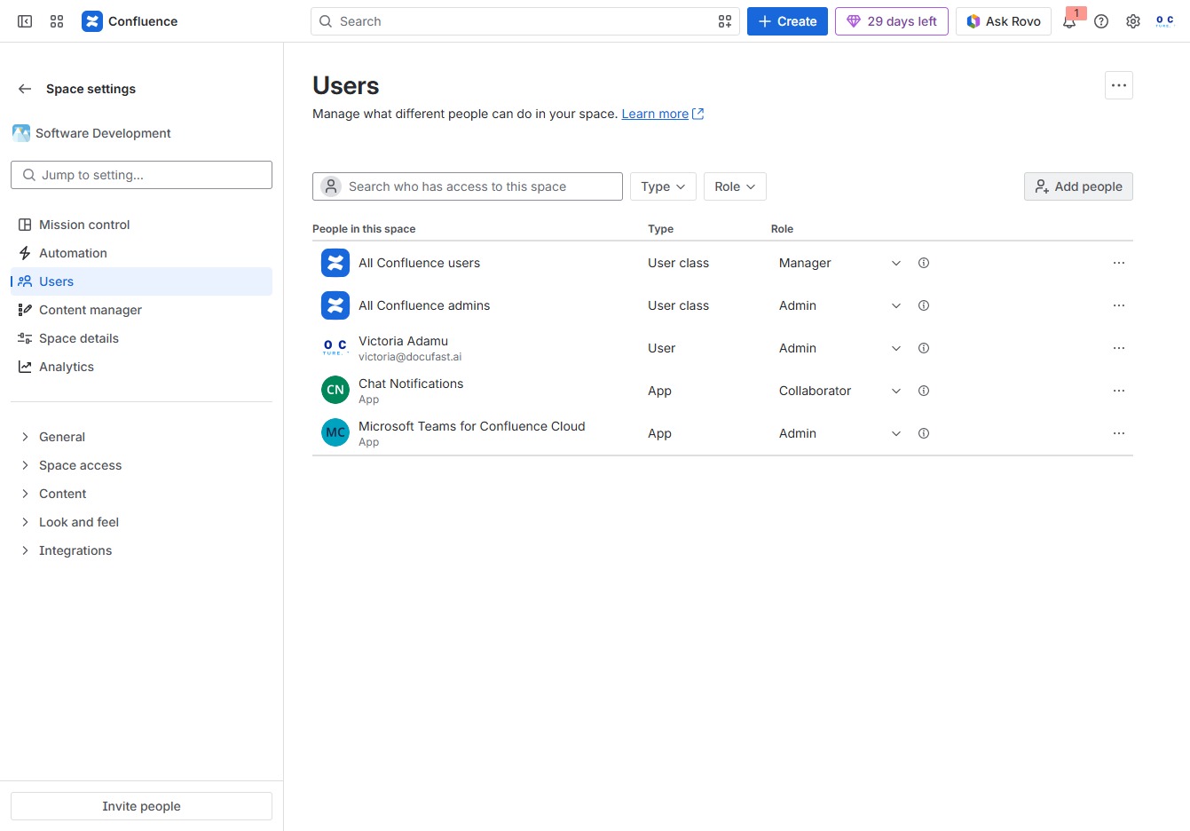Click the Chat Notifications CN avatar
The image size is (1190, 831).
point(335,391)
